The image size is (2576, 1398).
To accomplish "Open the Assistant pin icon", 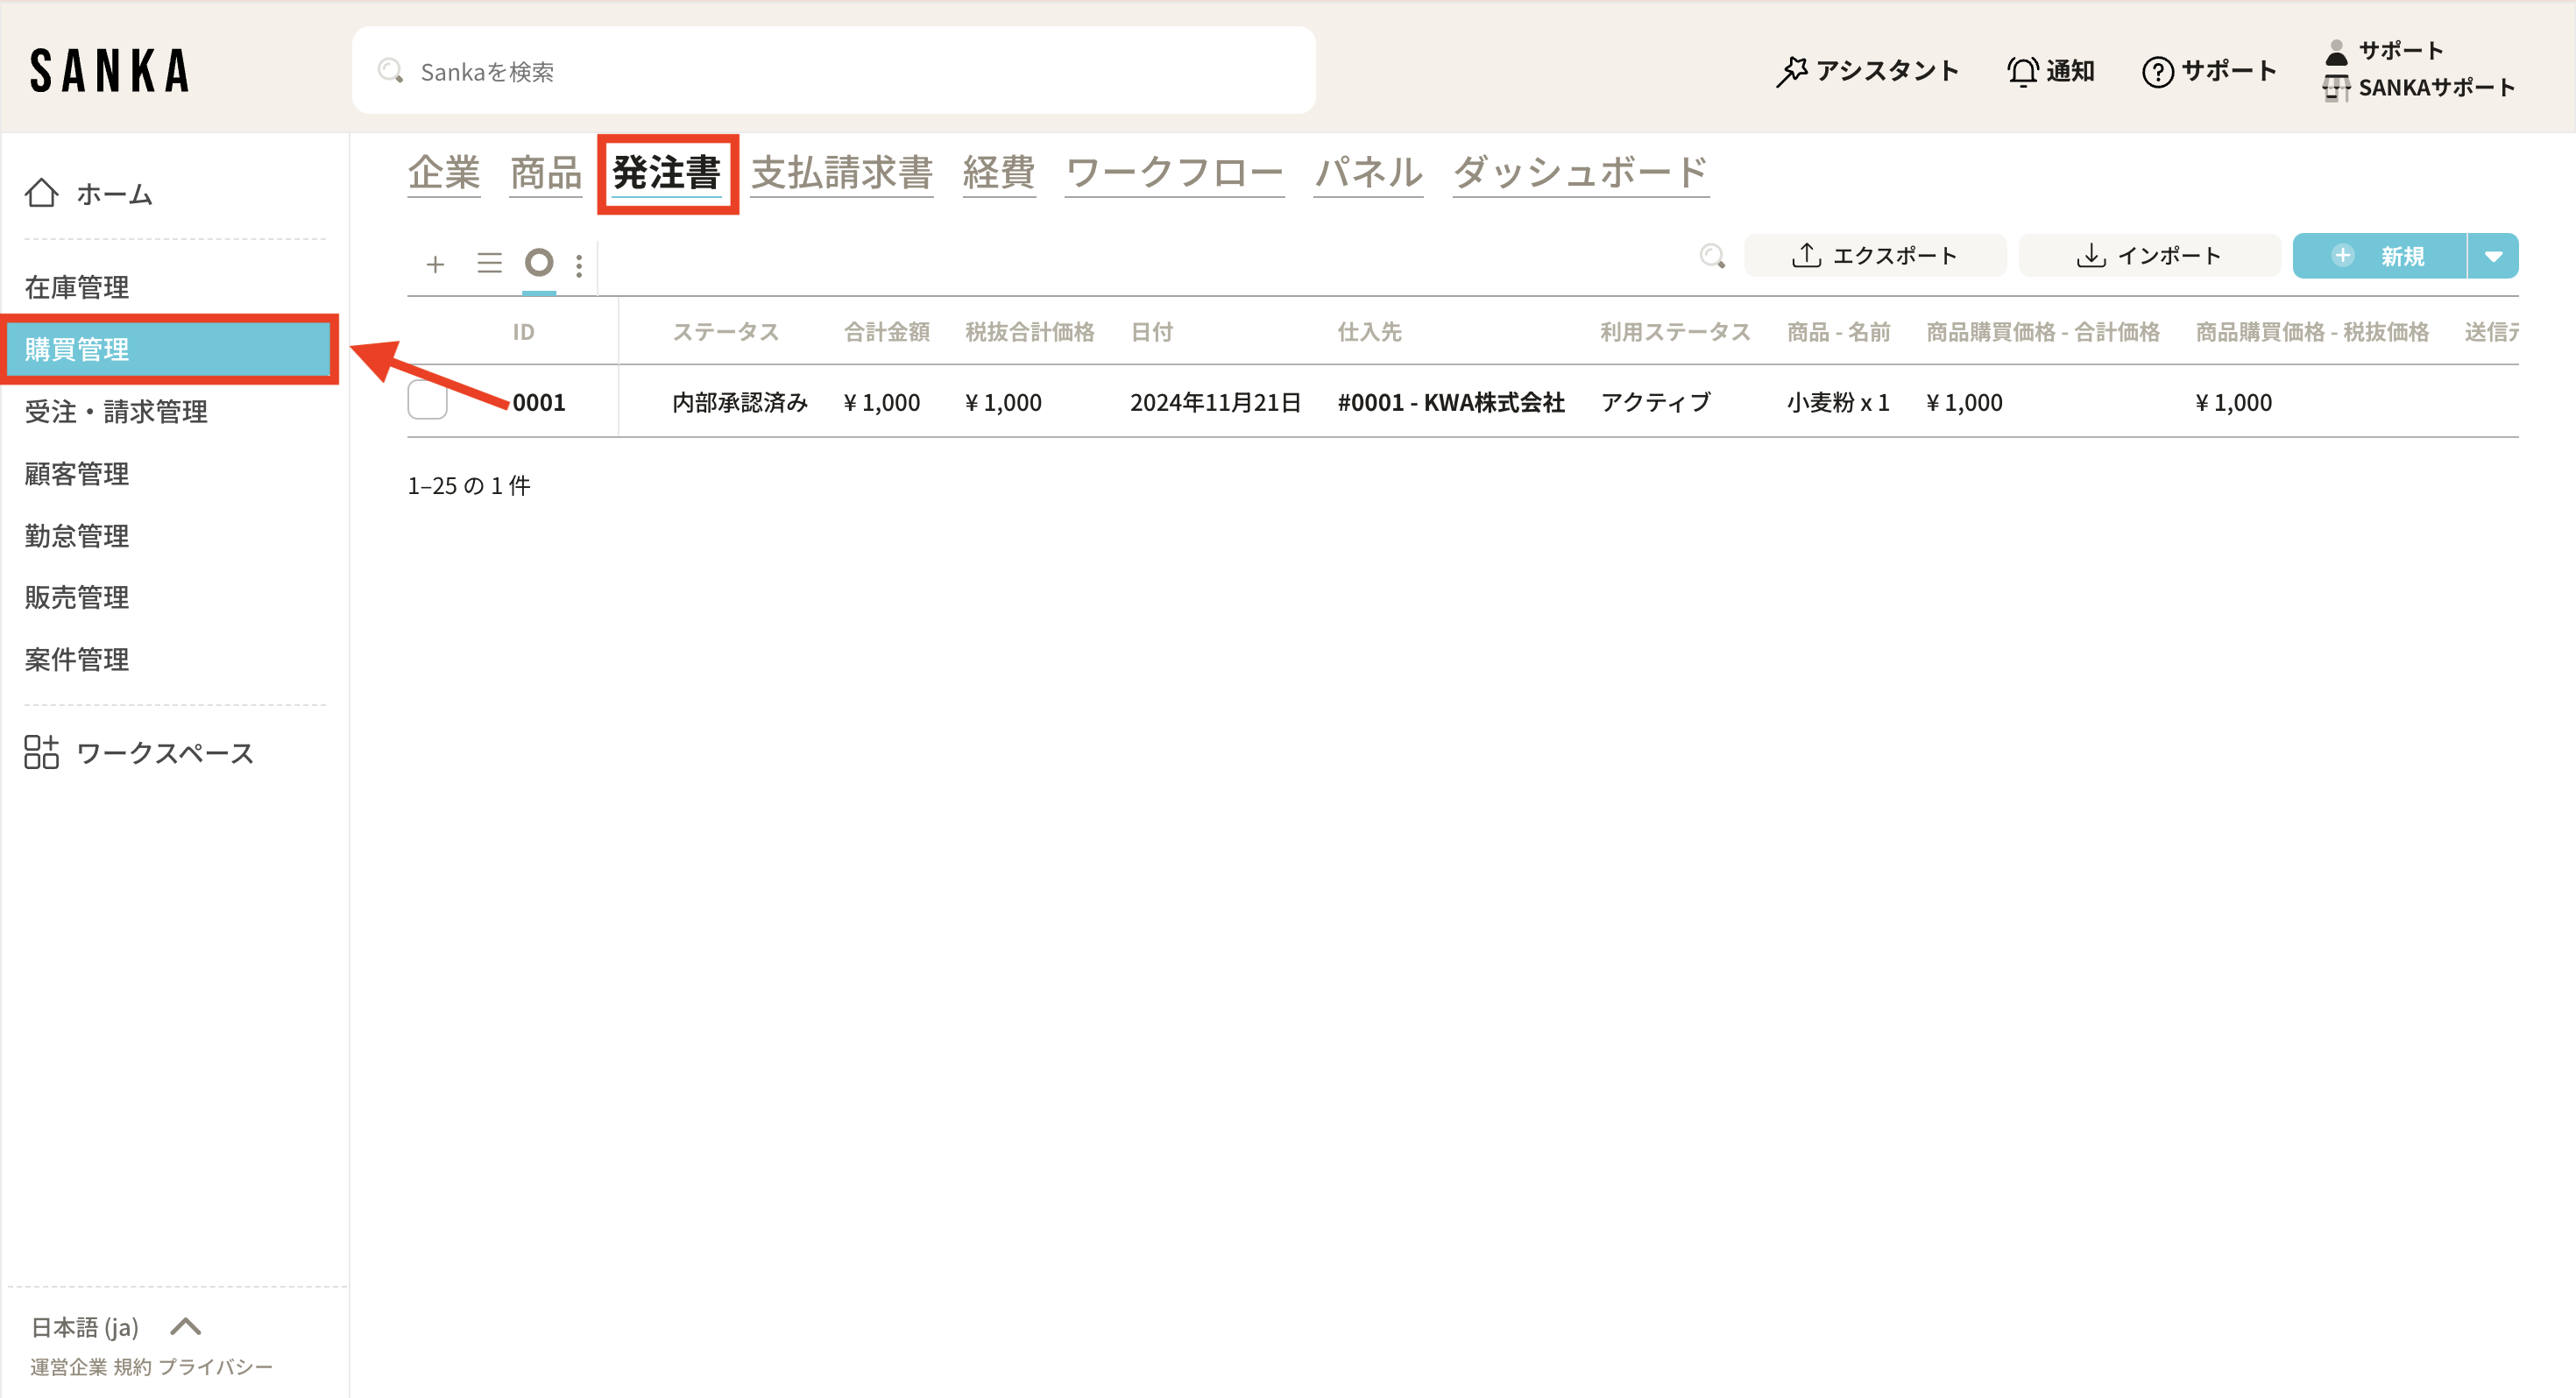I will click(x=1791, y=71).
